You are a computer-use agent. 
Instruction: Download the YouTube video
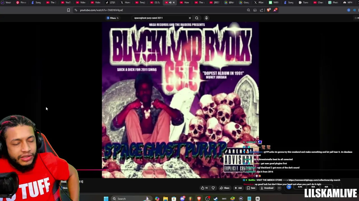267,188
